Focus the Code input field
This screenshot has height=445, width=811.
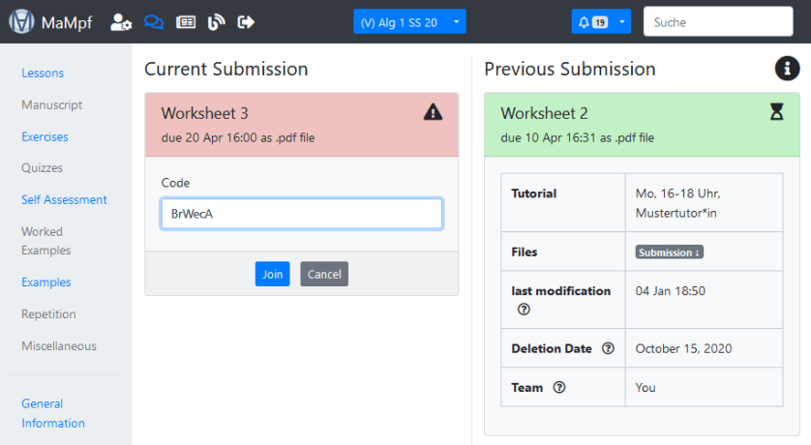coord(301,214)
